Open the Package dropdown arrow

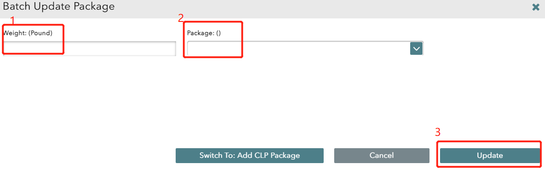[416, 48]
